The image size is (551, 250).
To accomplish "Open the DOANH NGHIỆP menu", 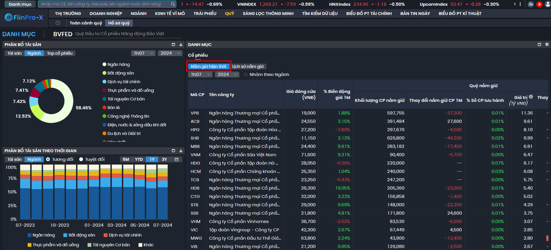I will point(106,13).
